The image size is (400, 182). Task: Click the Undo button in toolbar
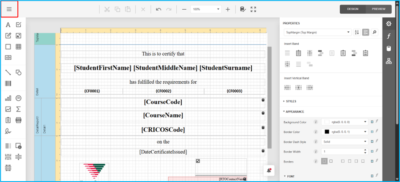tap(158, 9)
